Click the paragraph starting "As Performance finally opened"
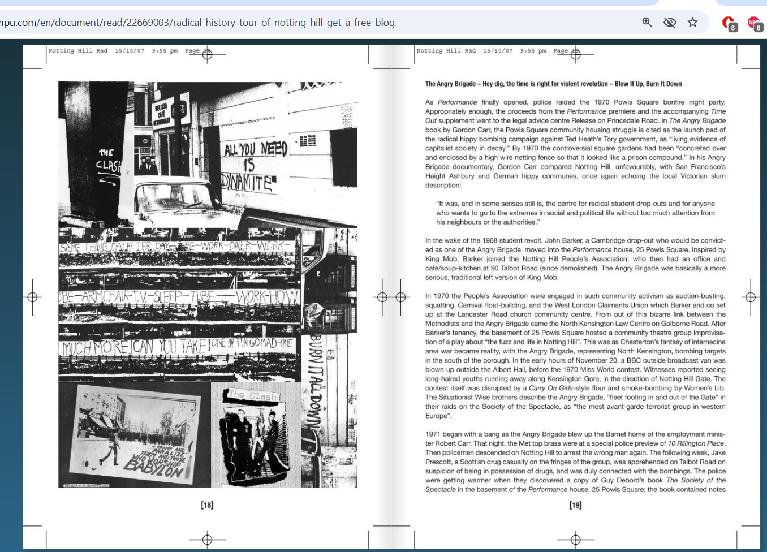The width and height of the screenshot is (767, 552). 575,144
